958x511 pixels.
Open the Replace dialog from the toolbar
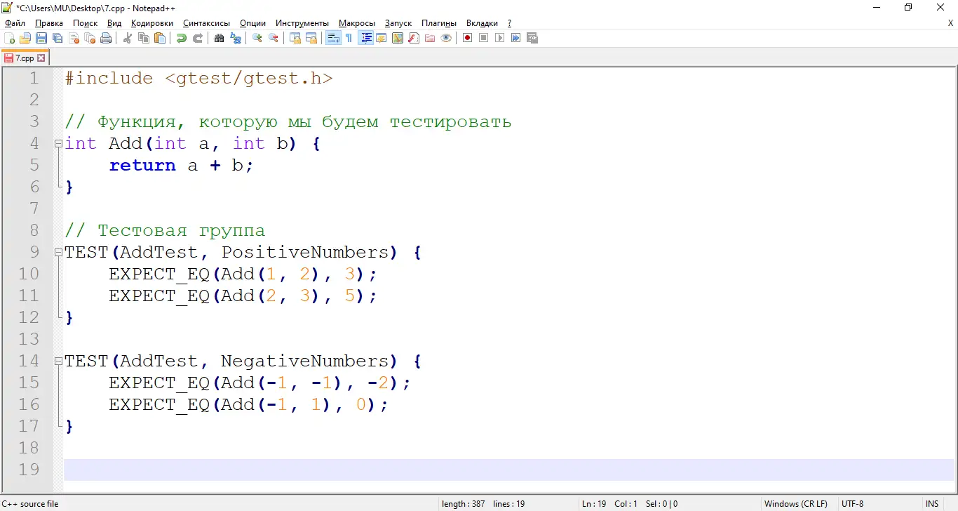[236, 38]
